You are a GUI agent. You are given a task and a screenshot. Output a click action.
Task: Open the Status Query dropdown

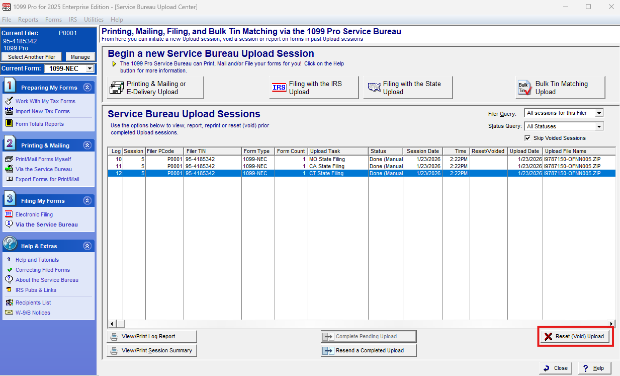[x=598, y=127]
